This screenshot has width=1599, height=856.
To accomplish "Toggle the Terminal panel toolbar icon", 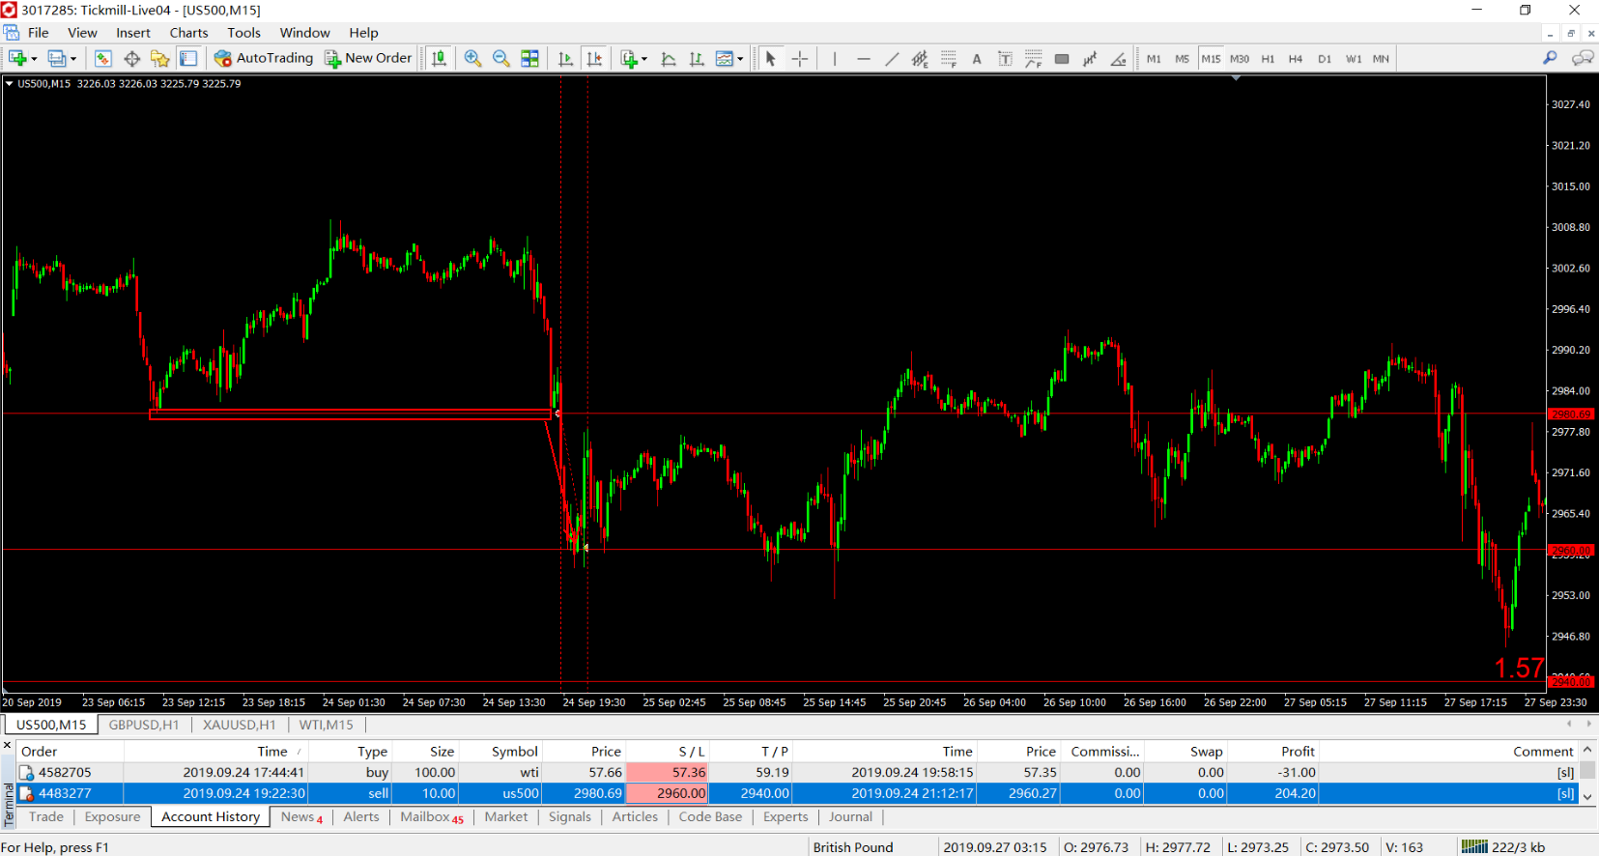I will [x=188, y=59].
